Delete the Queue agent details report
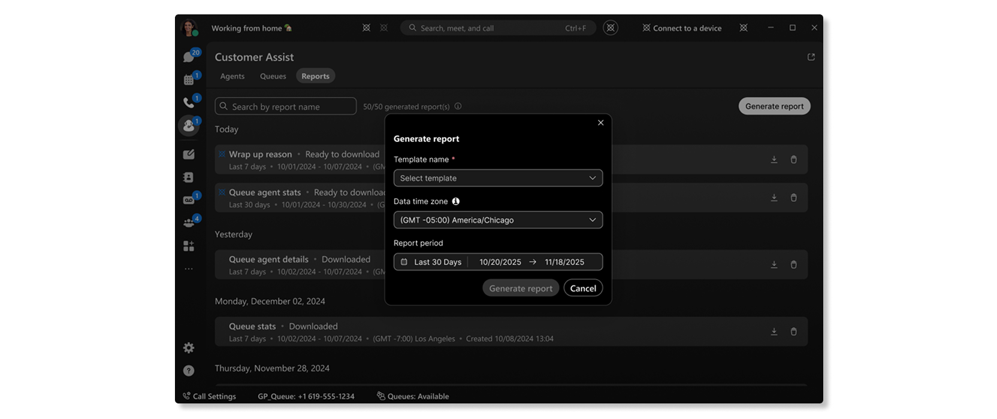The height and width of the screenshot is (419, 997). pos(793,265)
